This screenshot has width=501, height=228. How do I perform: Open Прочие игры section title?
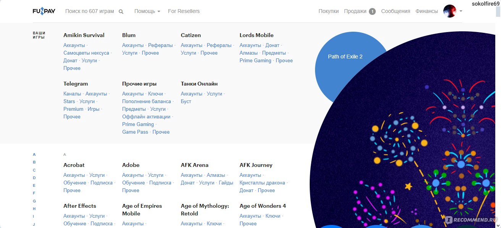click(x=139, y=84)
